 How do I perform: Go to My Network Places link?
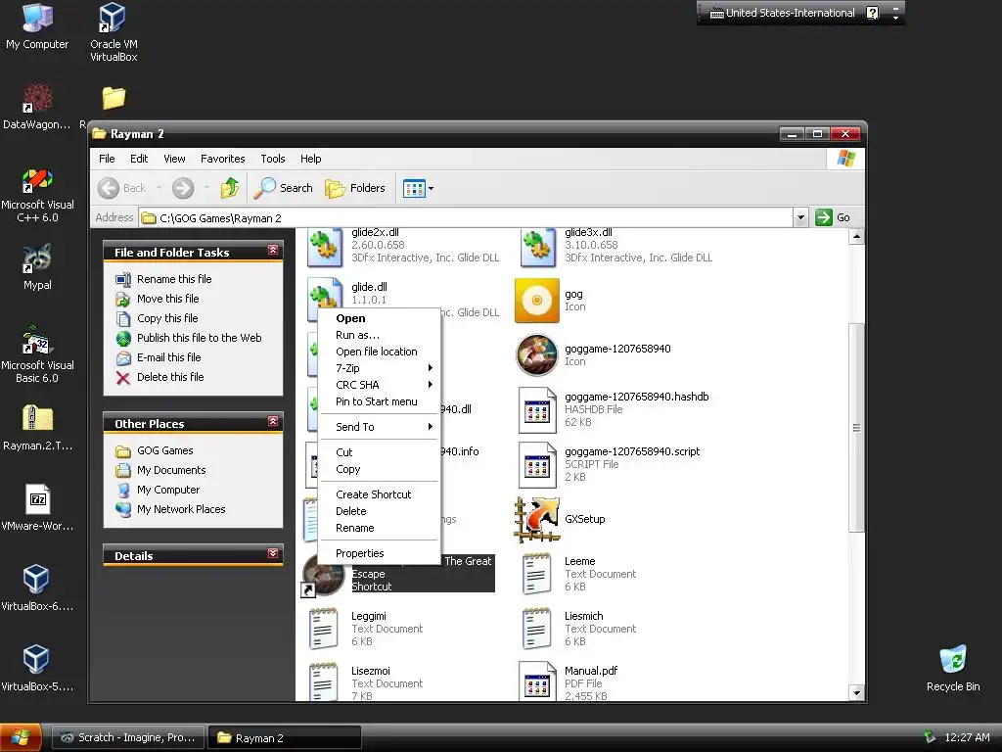[x=181, y=509]
